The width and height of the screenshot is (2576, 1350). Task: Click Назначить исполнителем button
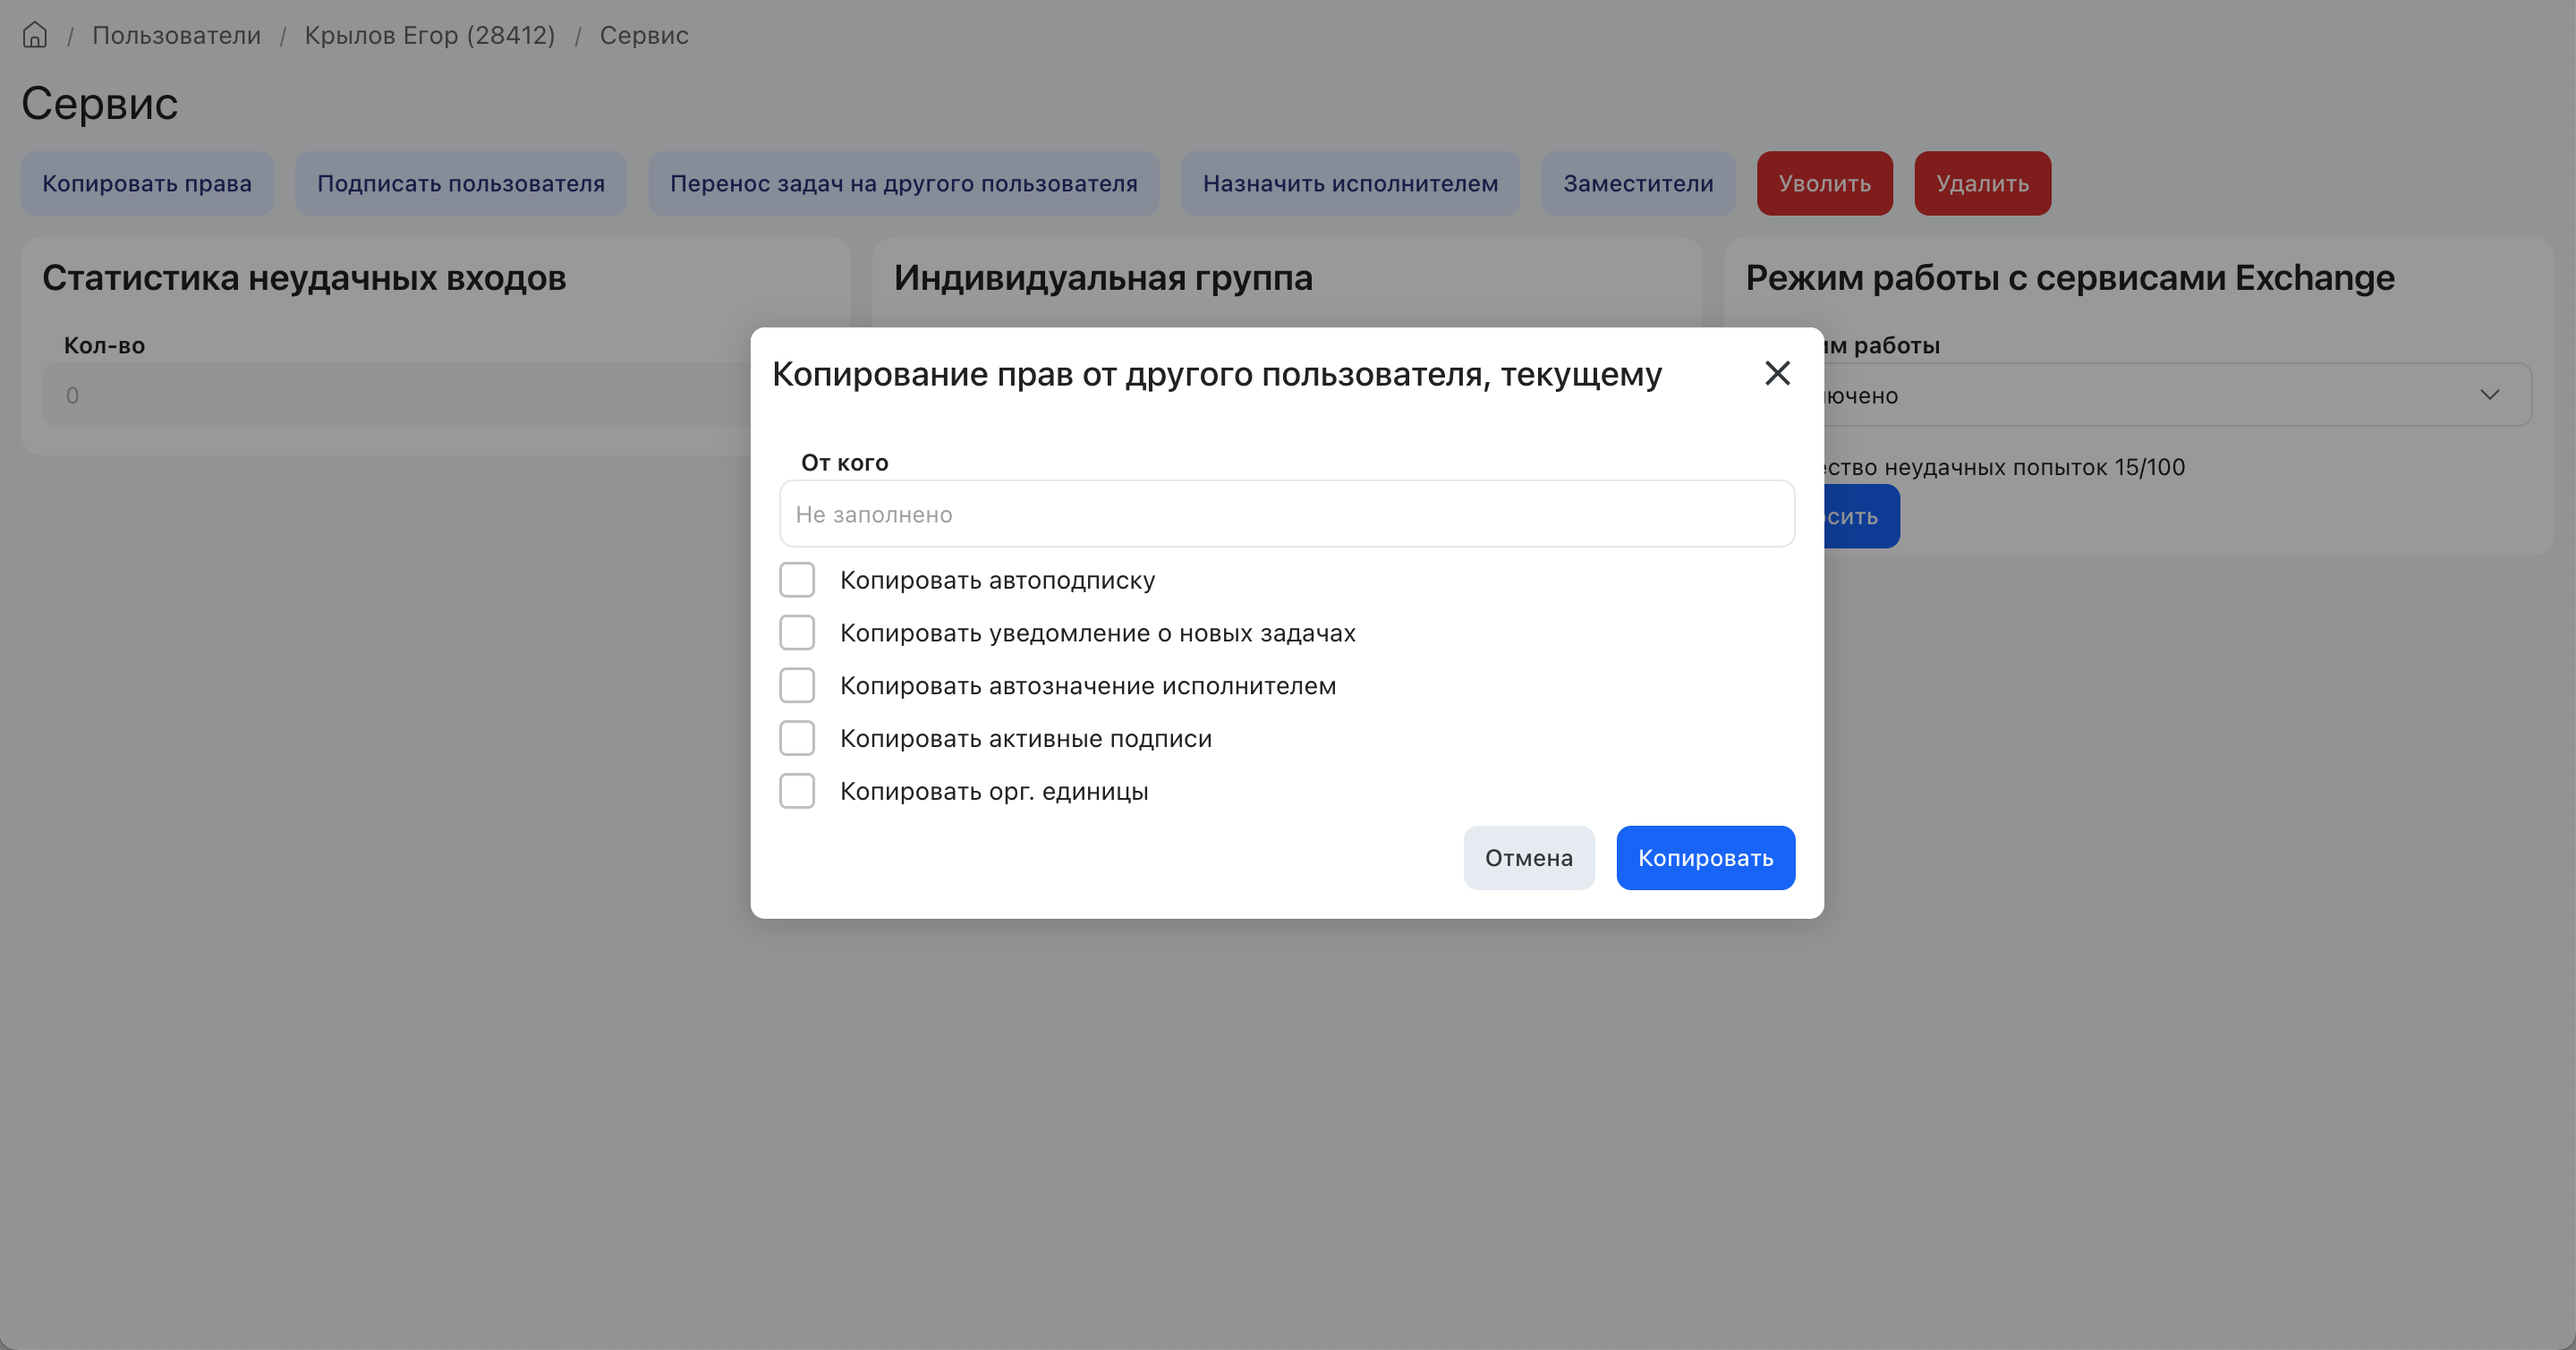(x=1350, y=183)
